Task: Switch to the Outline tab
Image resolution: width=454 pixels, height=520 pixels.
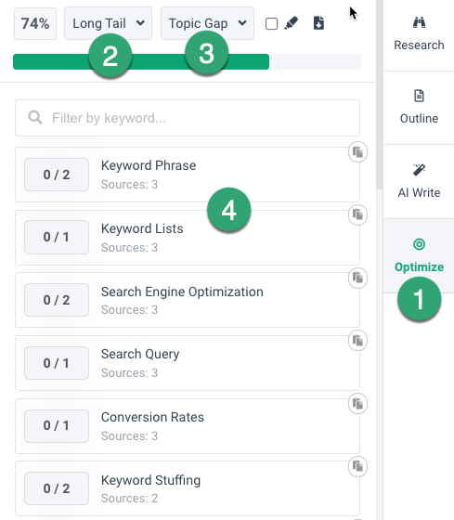Action: tap(419, 108)
